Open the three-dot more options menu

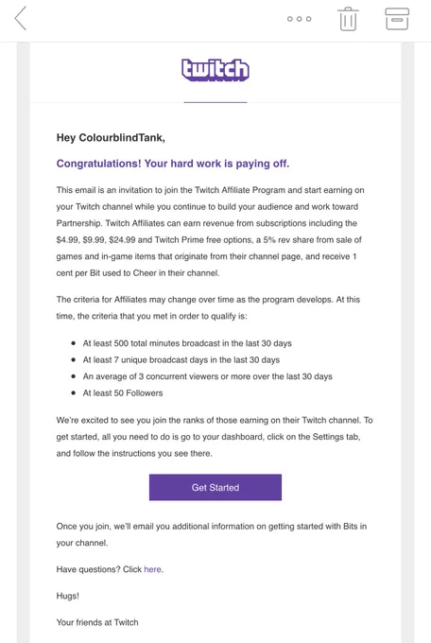coord(300,19)
